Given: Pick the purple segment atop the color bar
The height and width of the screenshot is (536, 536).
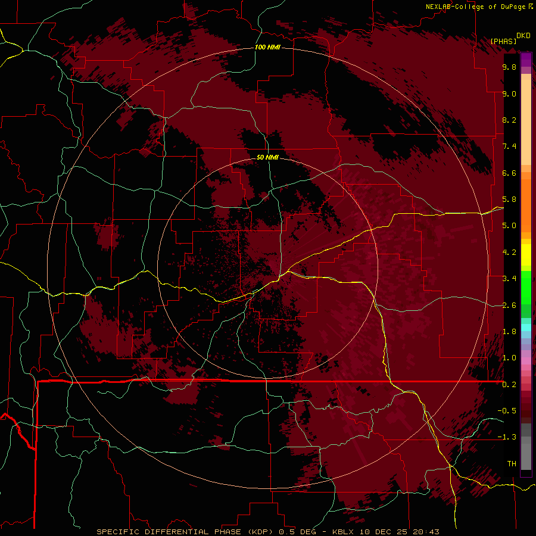Looking at the screenshot, I should click(526, 60).
